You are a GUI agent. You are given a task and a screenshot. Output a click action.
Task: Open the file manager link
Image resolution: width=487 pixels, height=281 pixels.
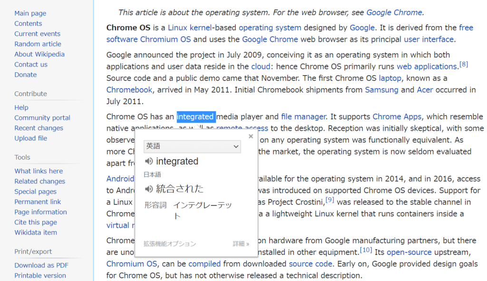(303, 117)
